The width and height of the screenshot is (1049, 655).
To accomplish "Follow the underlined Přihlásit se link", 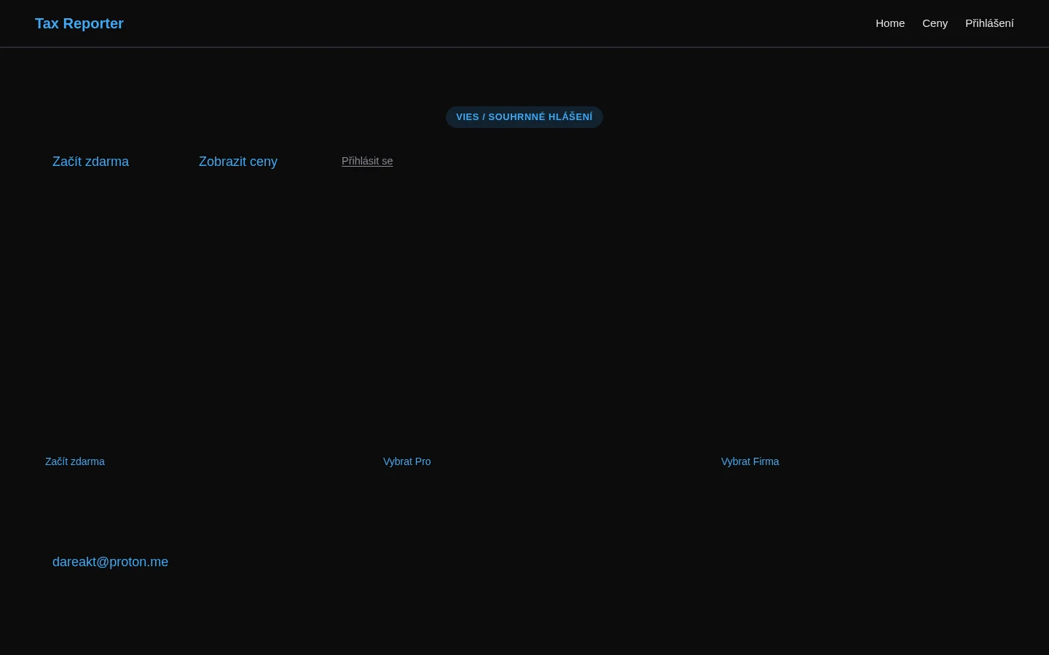I will pos(367,161).
